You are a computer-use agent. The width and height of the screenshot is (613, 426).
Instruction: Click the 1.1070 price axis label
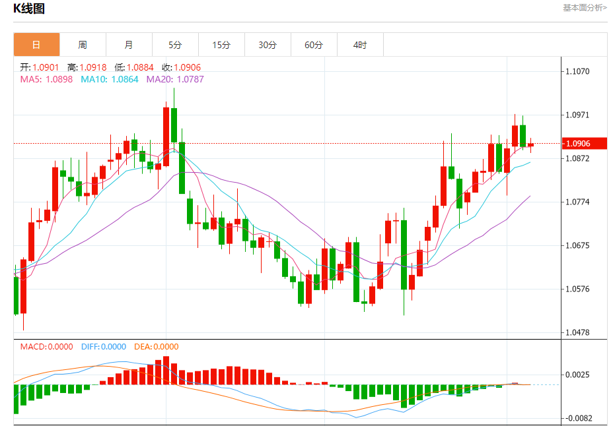pyautogui.click(x=577, y=71)
